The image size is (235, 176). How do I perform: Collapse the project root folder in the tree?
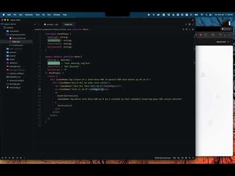pos(8,24)
